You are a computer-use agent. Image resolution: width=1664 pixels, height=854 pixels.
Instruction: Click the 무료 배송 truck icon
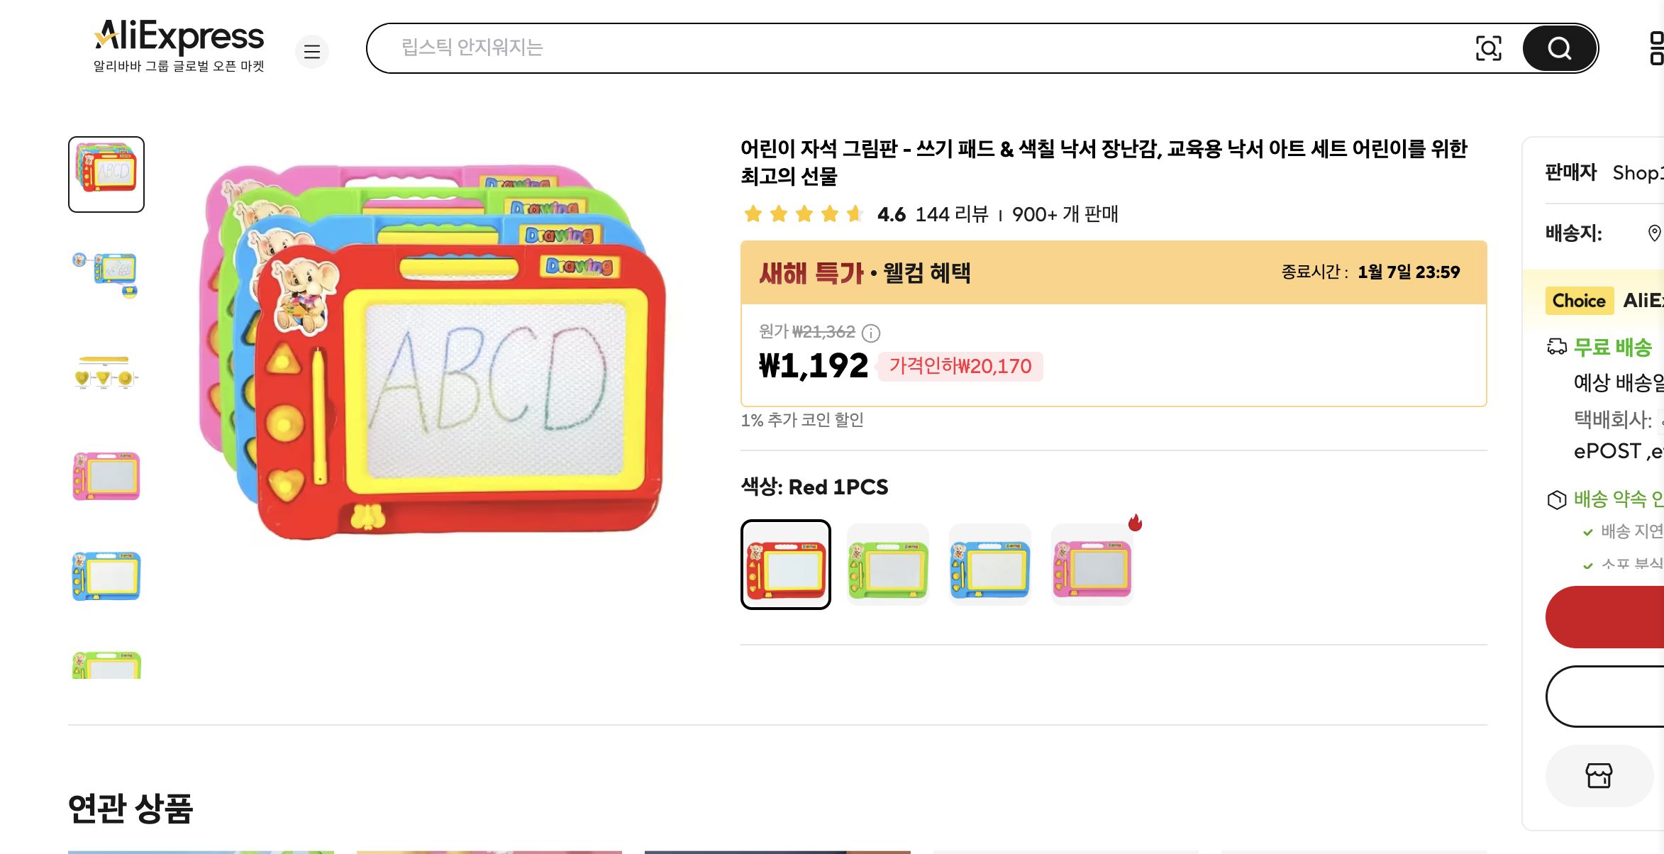pyautogui.click(x=1557, y=345)
